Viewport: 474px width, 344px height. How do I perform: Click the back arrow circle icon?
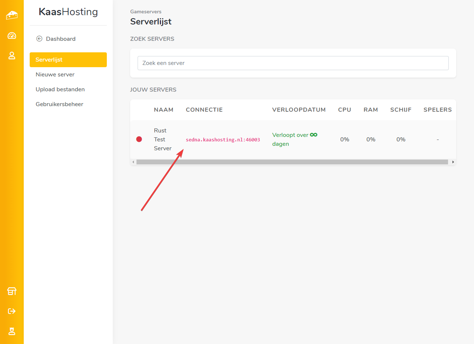(39, 39)
